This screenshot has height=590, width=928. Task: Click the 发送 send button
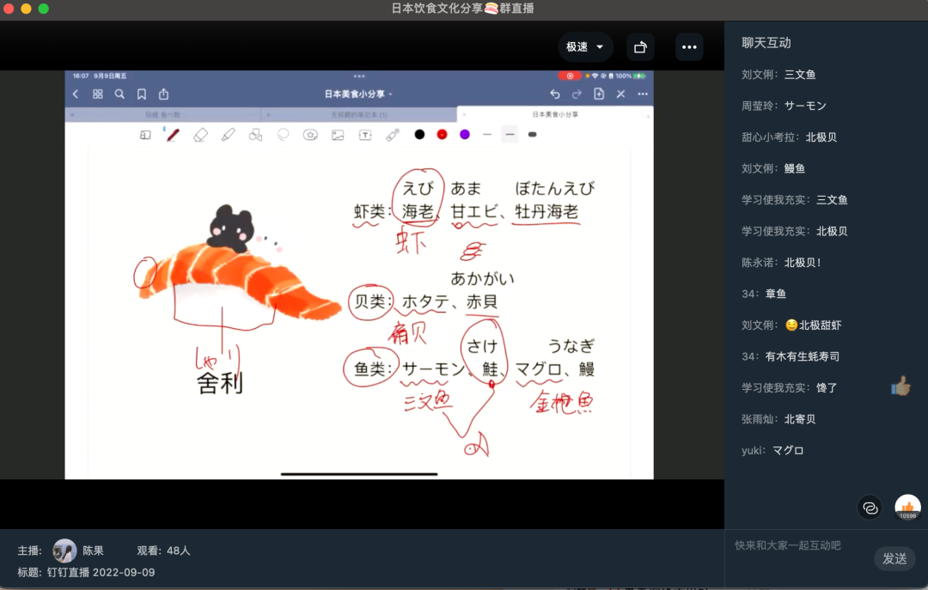point(894,558)
